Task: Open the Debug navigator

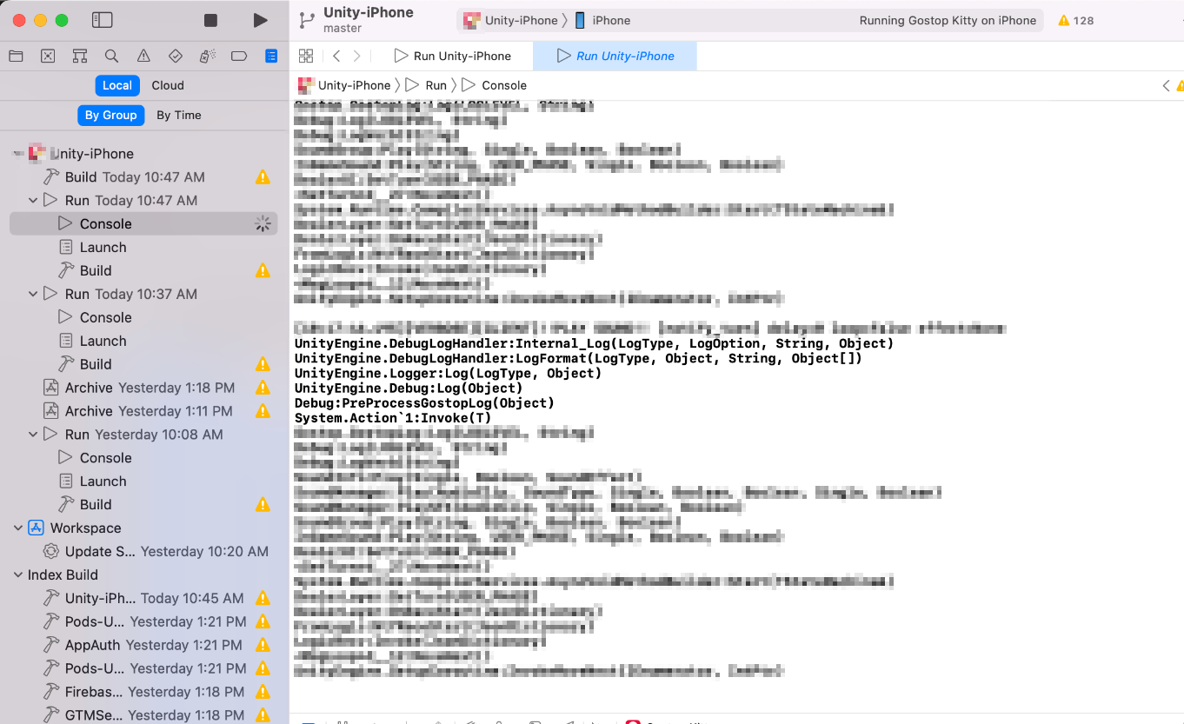Action: [207, 56]
